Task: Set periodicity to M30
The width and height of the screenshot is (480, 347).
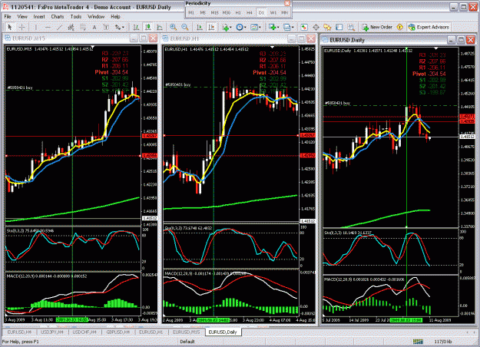Action: (227, 12)
